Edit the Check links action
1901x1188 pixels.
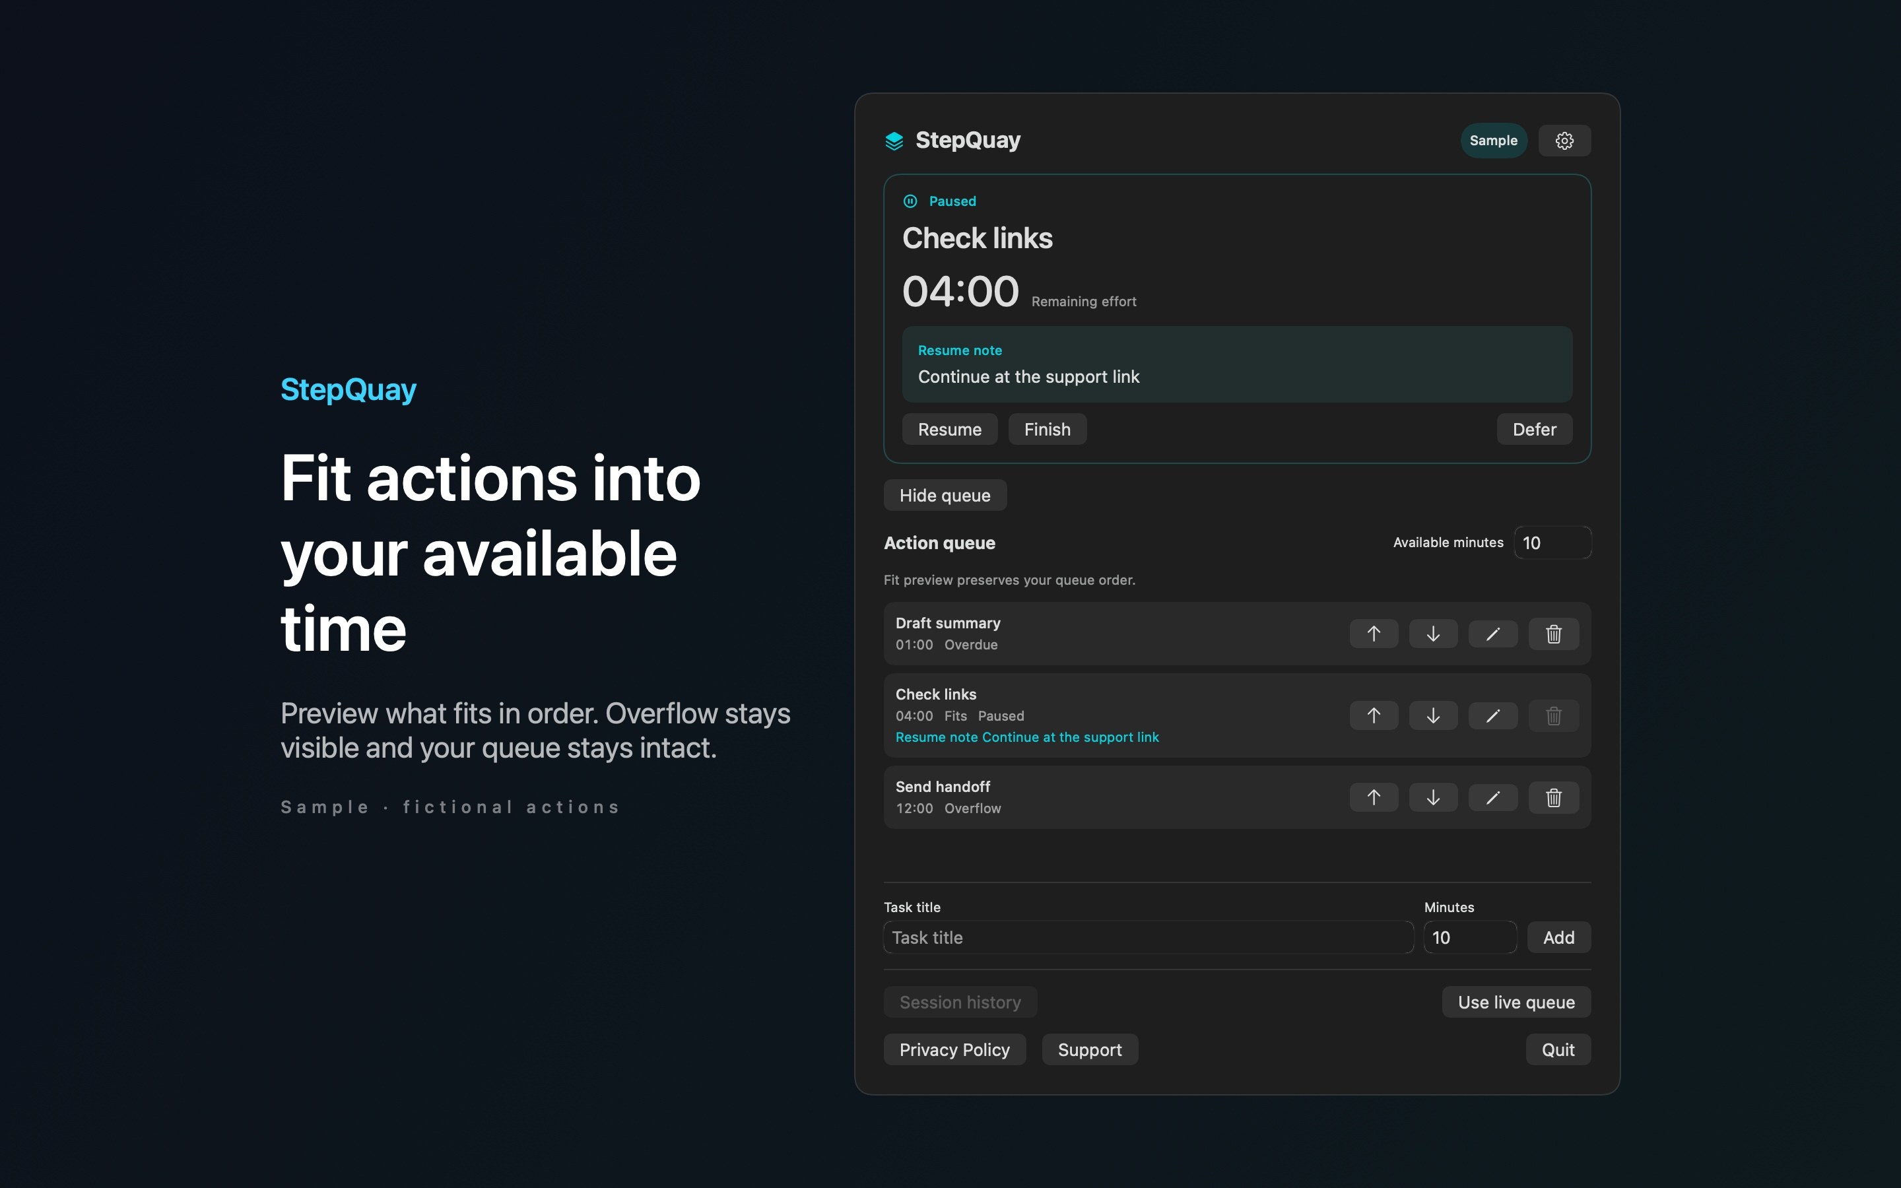tap(1492, 716)
